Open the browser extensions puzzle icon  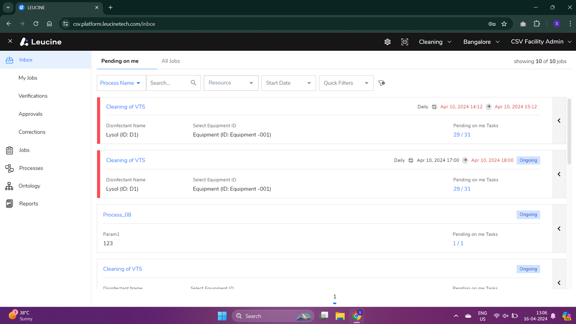click(x=537, y=24)
